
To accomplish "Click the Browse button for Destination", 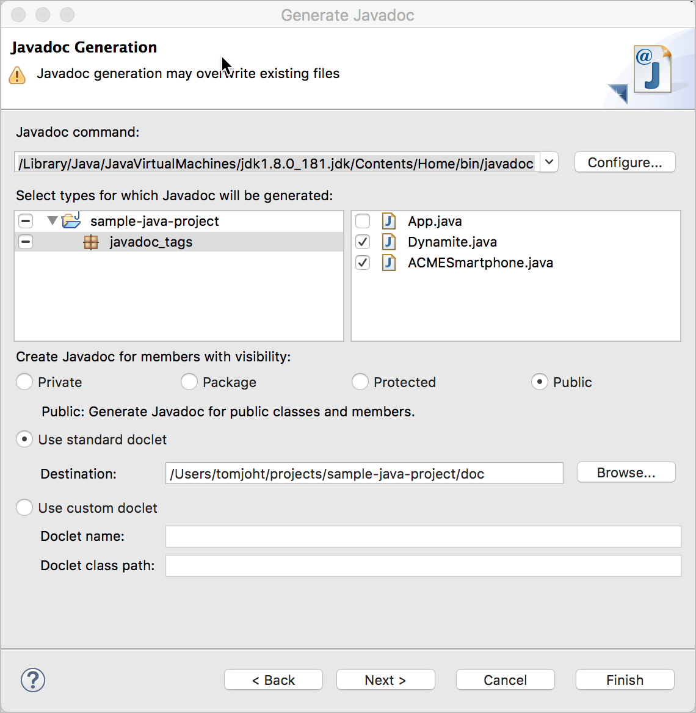I will point(626,472).
